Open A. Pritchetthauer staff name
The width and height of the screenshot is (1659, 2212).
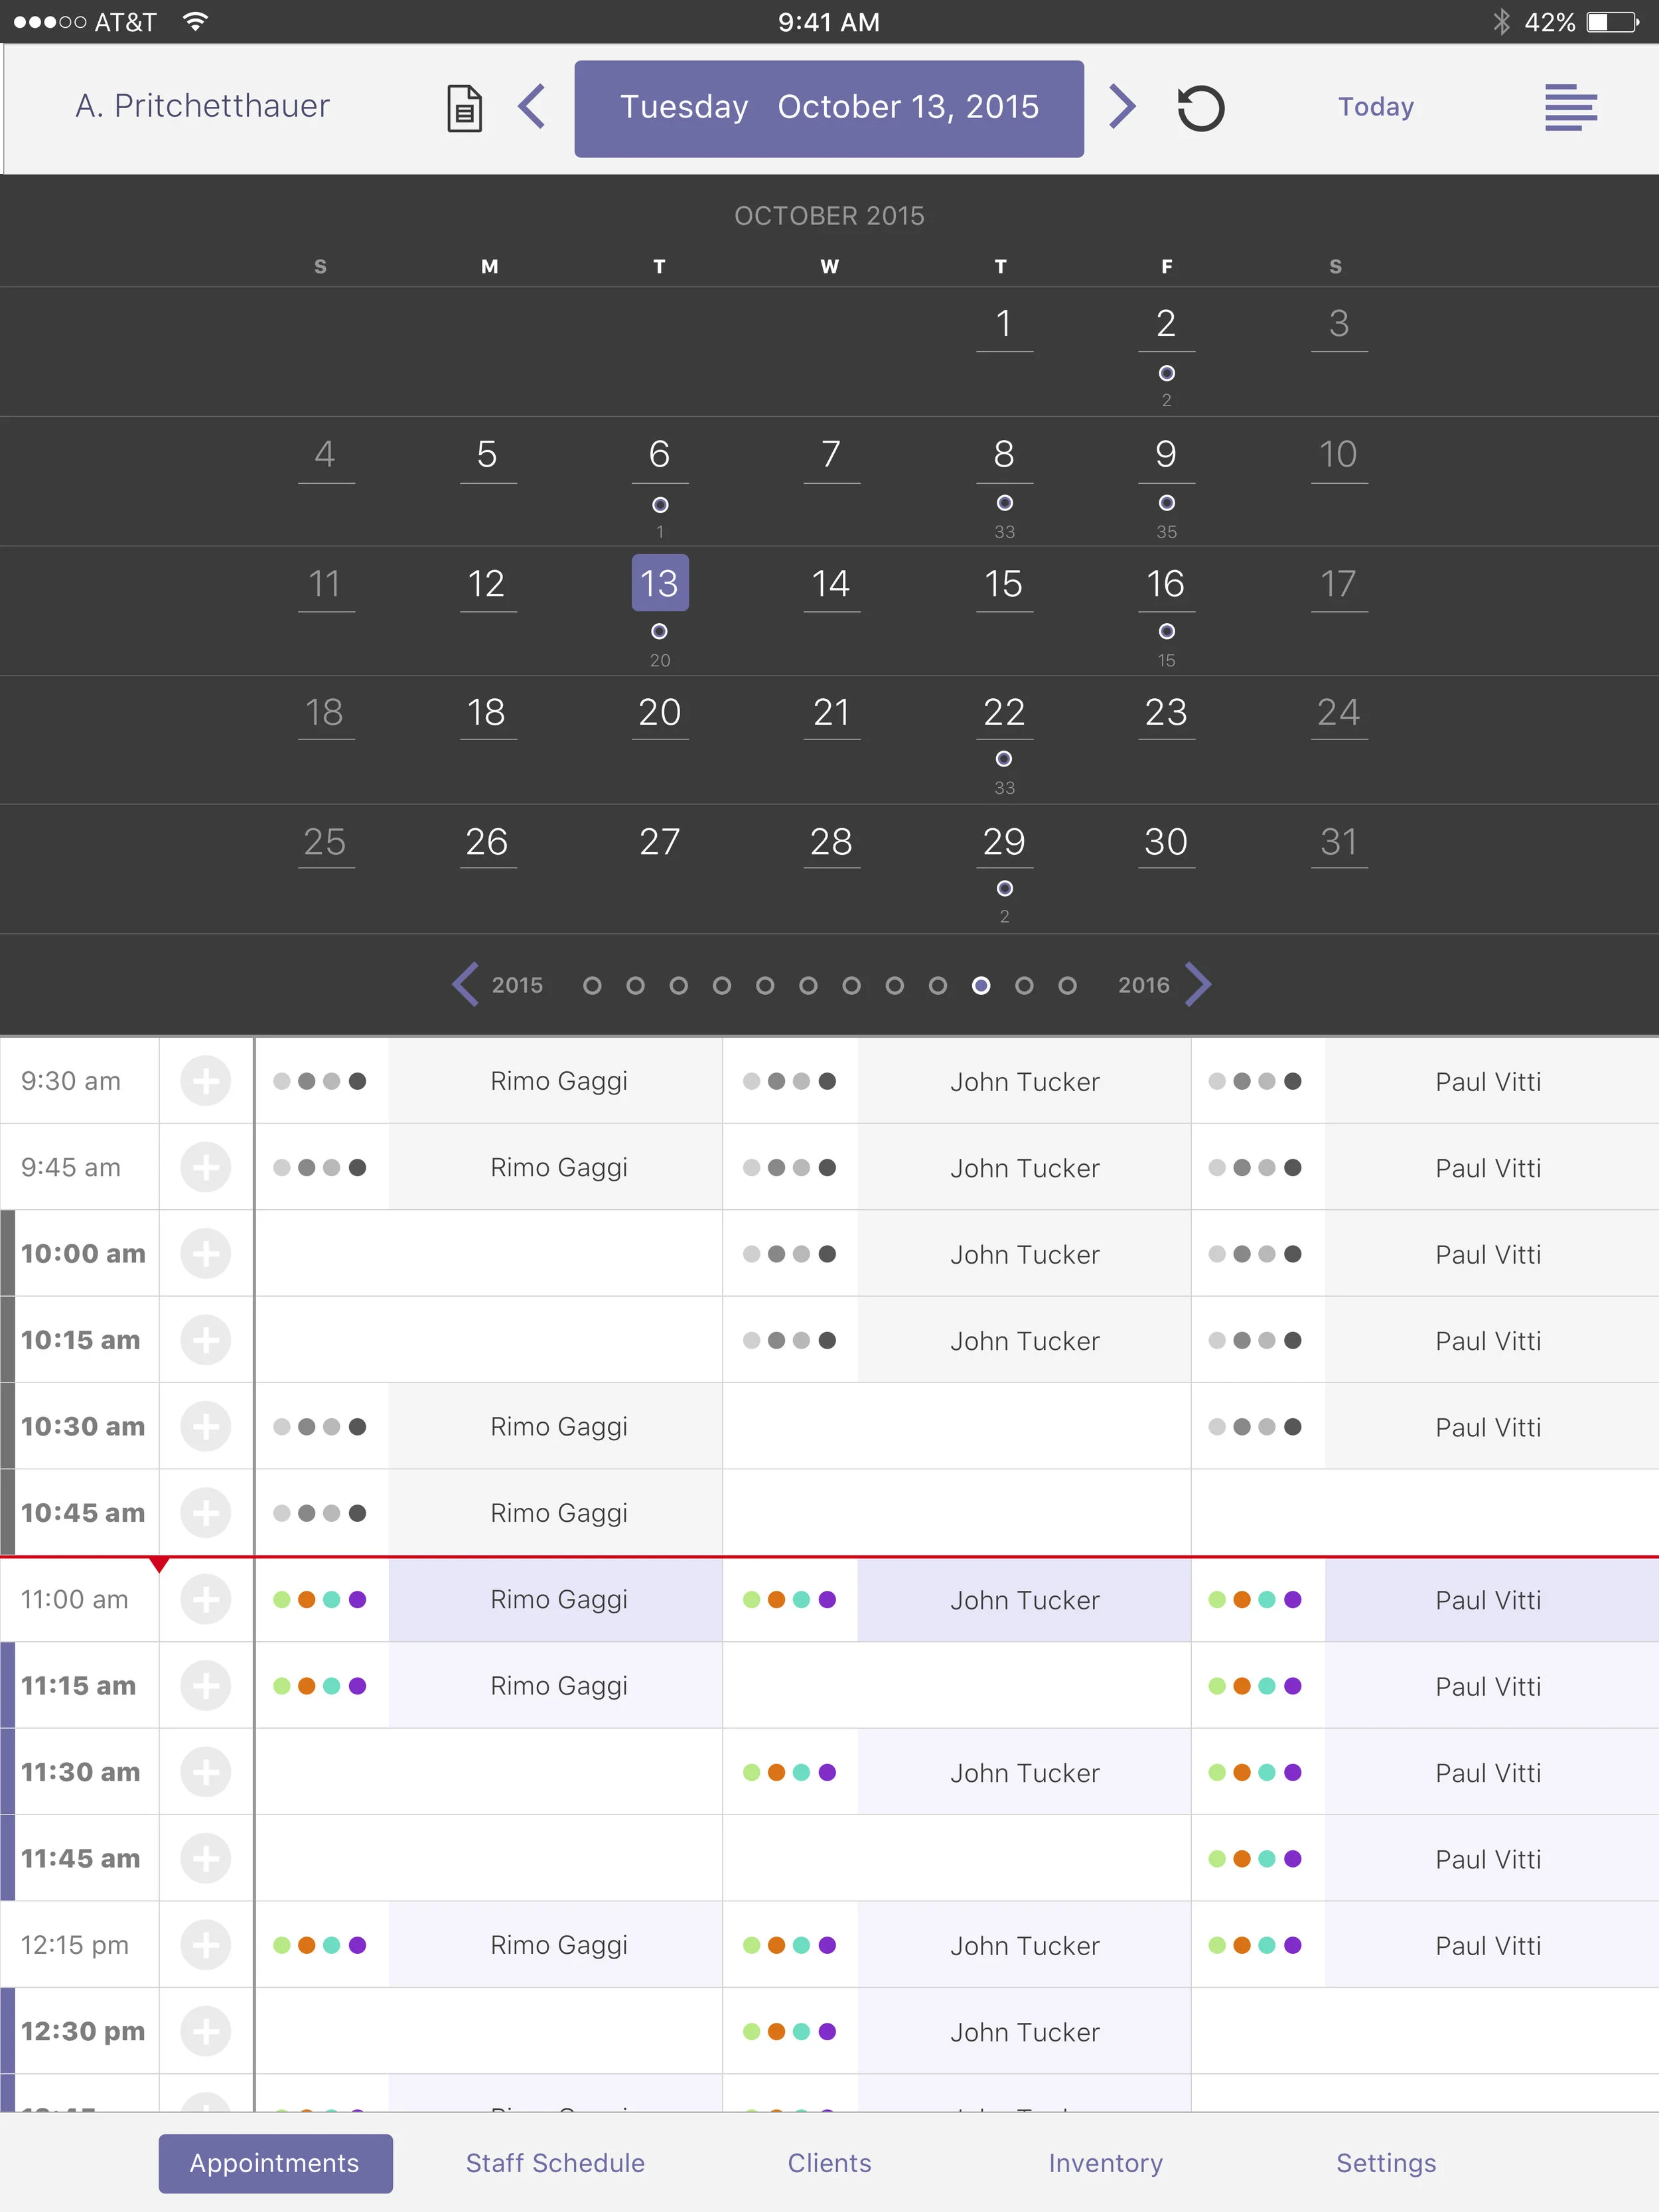pos(203,106)
